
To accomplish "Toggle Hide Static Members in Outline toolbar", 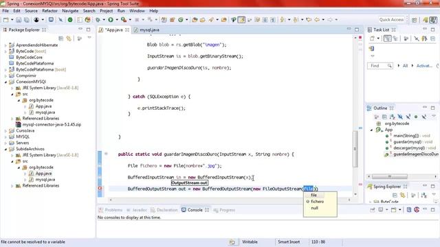I will coord(408,117).
